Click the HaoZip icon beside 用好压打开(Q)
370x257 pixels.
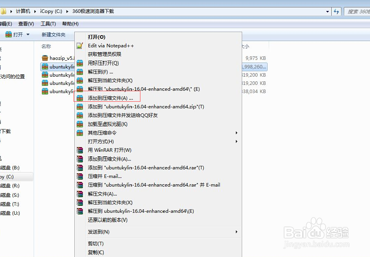80,63
